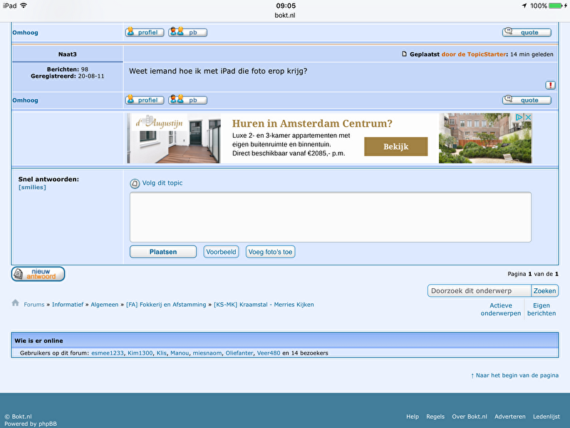Open Naat3's profiel button

pos(145,101)
